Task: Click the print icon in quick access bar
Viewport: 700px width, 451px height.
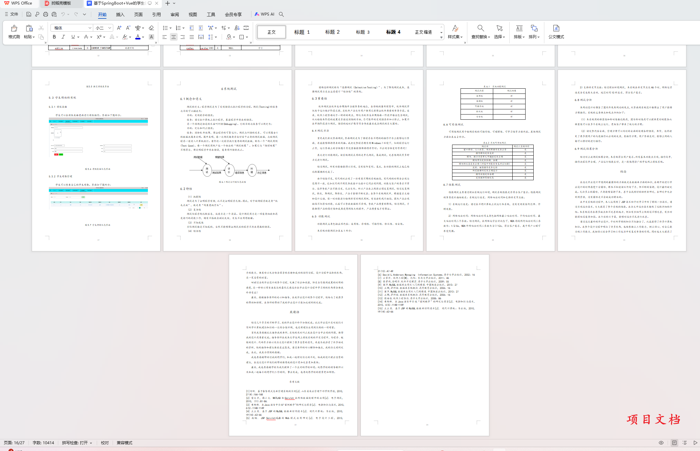Action: (x=46, y=14)
